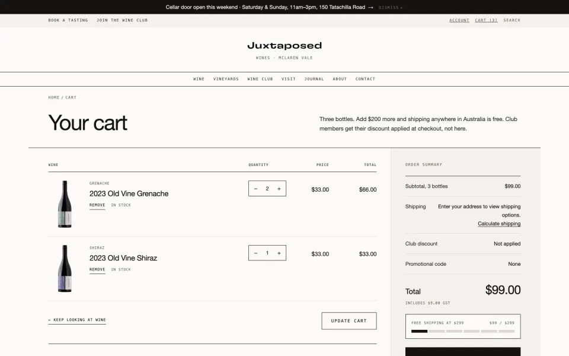This screenshot has height=356, width=569.
Task: Open the Wine menu item
Action: 199,79
